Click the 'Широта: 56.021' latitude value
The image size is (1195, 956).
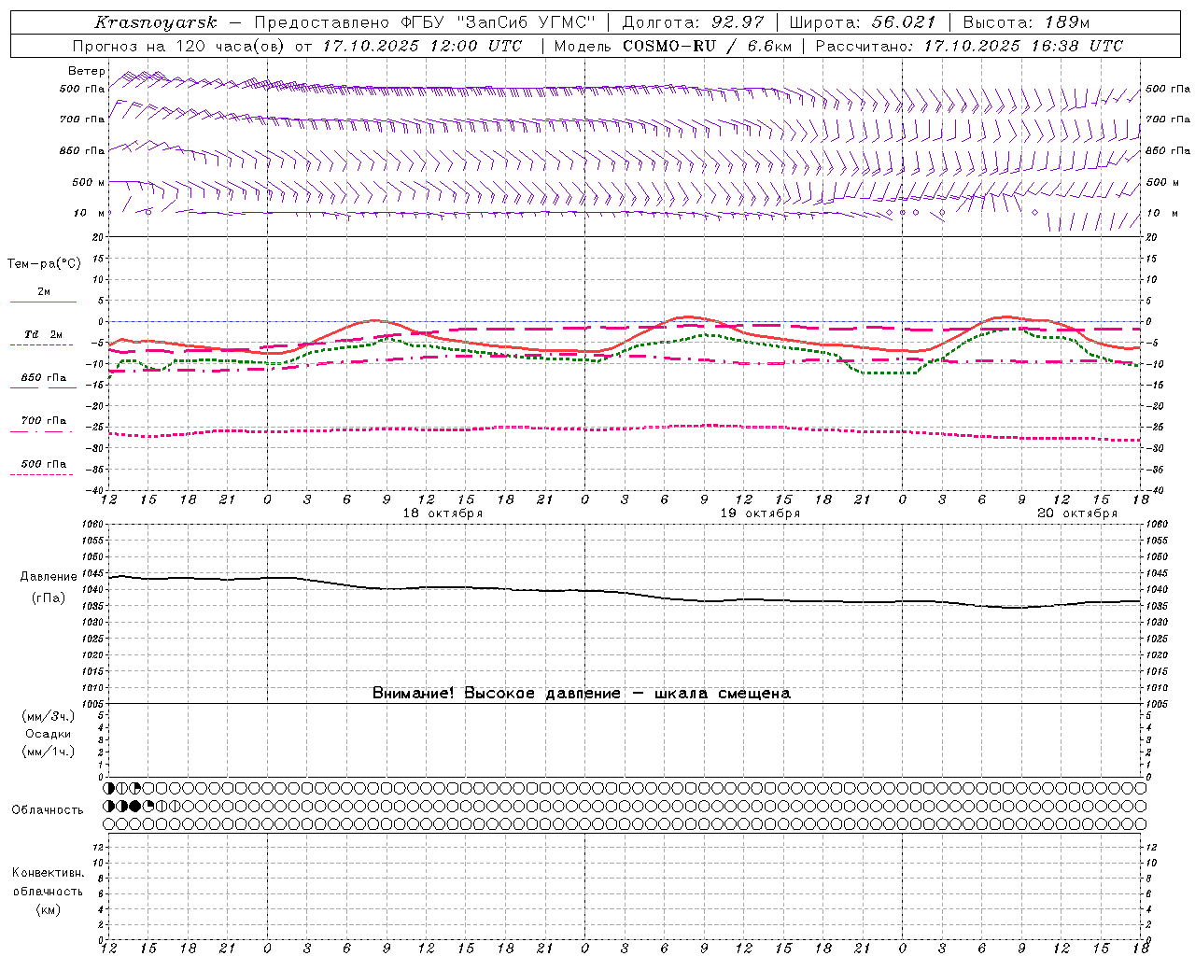pyautogui.click(x=863, y=22)
